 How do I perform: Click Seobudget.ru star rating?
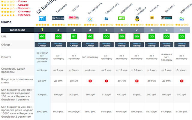point(90,25)
